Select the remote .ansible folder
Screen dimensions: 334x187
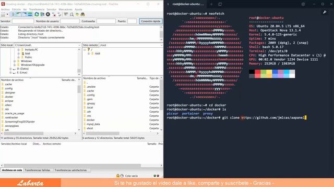point(91,87)
